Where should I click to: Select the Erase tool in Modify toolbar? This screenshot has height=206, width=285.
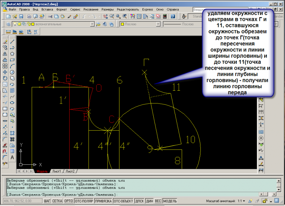click(x=5, y=41)
